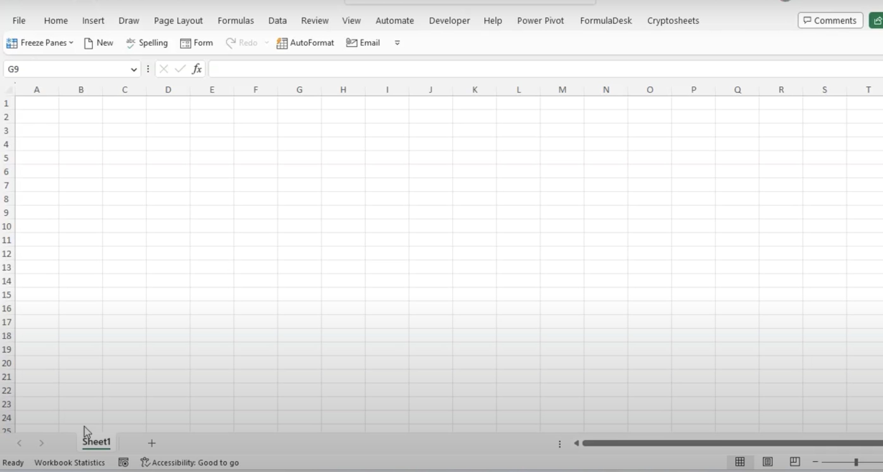Image resolution: width=883 pixels, height=472 pixels.
Task: Click the Comments button
Action: pos(830,21)
